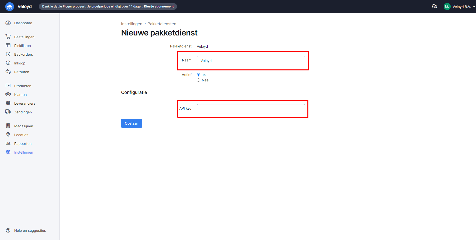This screenshot has height=240, width=476.
Task: Click the Naam field label
Action: (x=187, y=60)
